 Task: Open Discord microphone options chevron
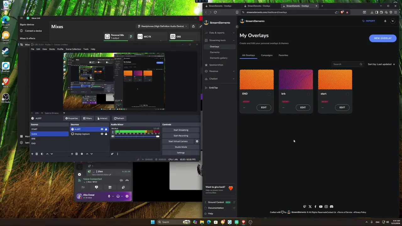click(113, 196)
